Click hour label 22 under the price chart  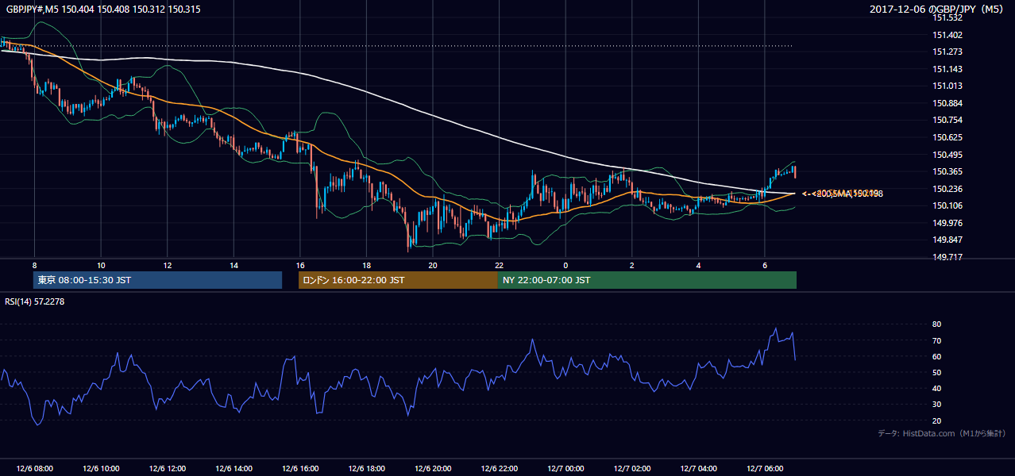500,265
